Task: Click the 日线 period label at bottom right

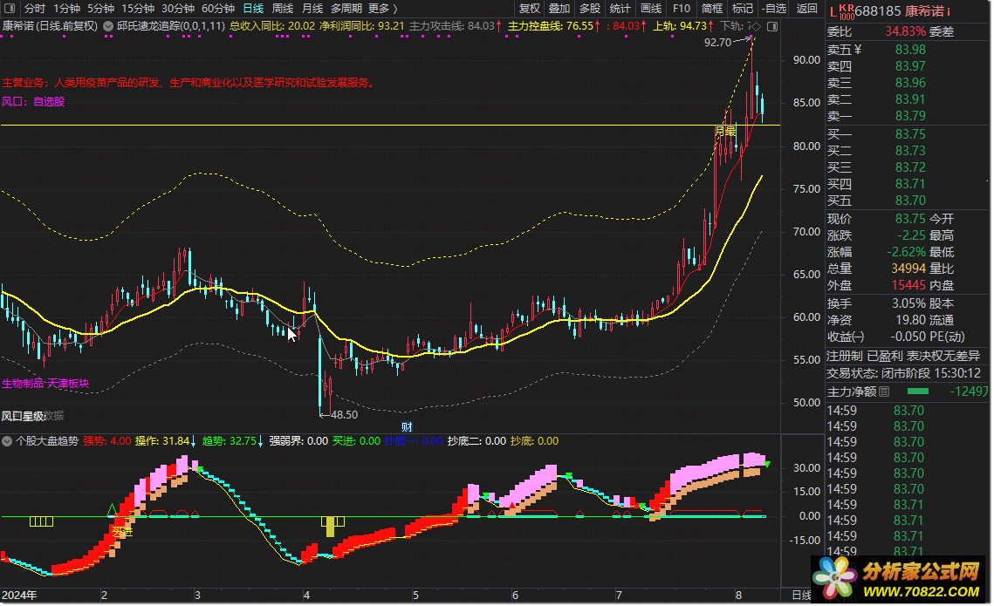Action: [801, 596]
